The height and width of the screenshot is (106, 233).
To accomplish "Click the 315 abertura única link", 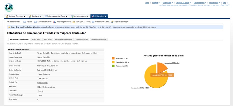I will (x=48, y=87).
